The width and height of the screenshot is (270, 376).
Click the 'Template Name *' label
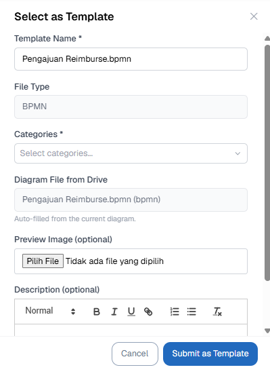(x=48, y=39)
